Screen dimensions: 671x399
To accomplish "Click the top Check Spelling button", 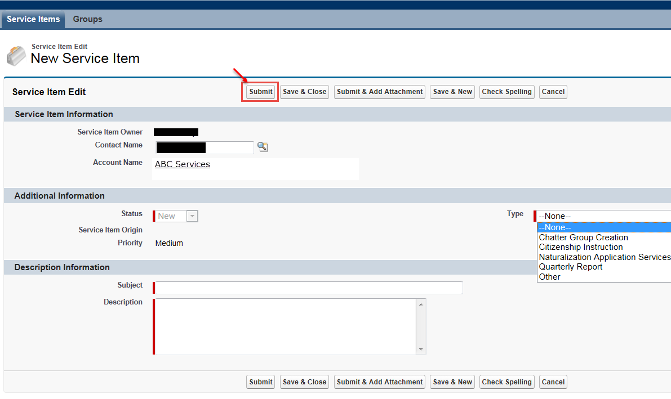I will pos(506,92).
